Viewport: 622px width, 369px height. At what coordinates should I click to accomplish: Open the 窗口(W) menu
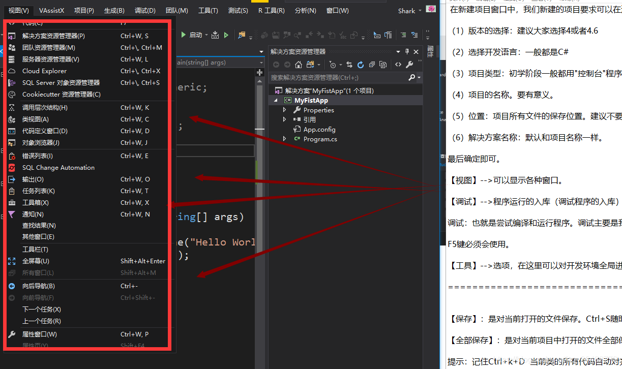click(337, 11)
